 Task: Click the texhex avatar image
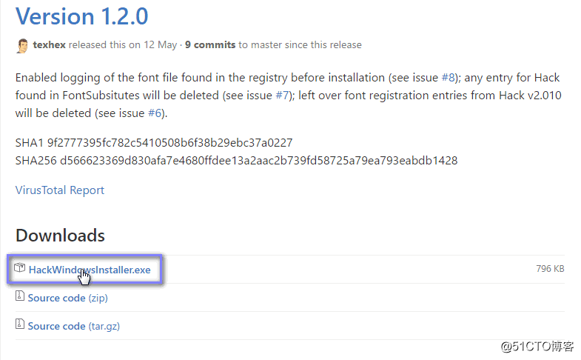22,46
